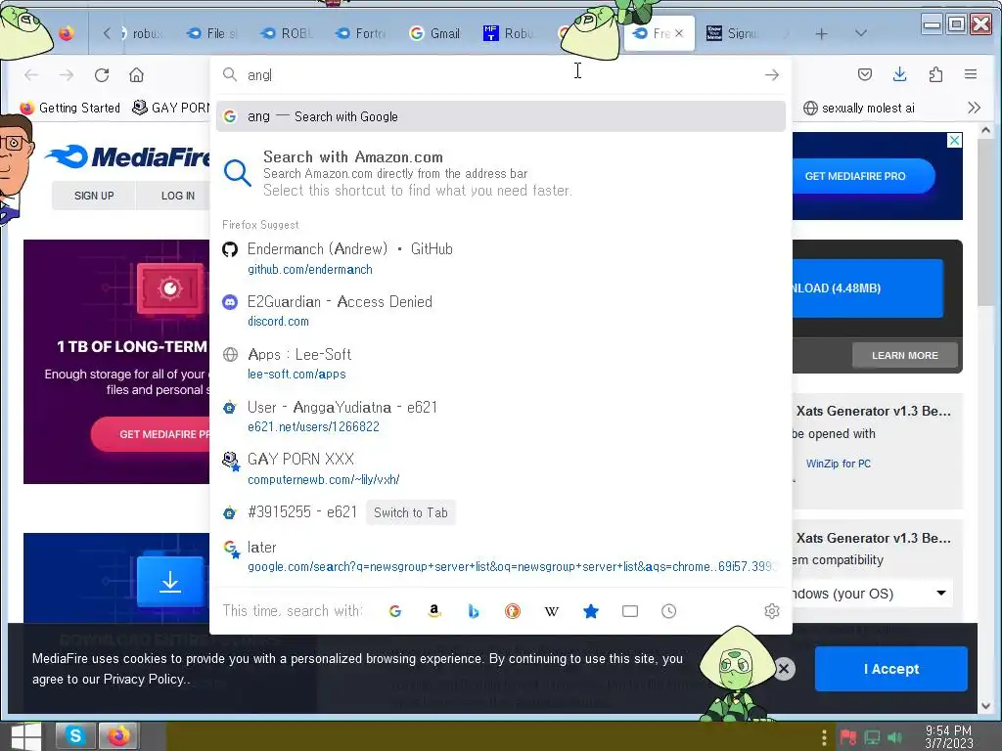The image size is (1002, 751).
Task: Select the Apps : Lee-Soft suggestion
Action: pyautogui.click(x=500, y=364)
